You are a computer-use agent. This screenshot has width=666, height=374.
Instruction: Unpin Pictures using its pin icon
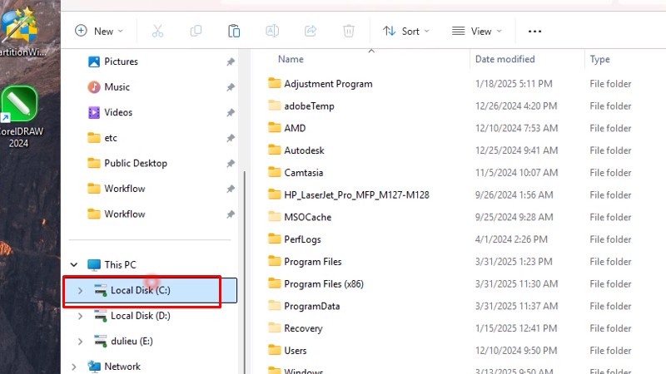(x=231, y=62)
